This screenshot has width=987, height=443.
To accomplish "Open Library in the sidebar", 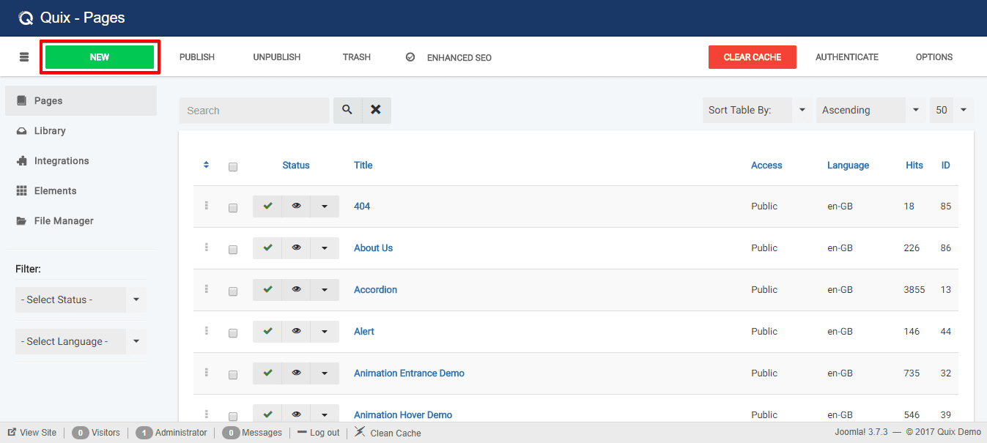I will coord(50,131).
